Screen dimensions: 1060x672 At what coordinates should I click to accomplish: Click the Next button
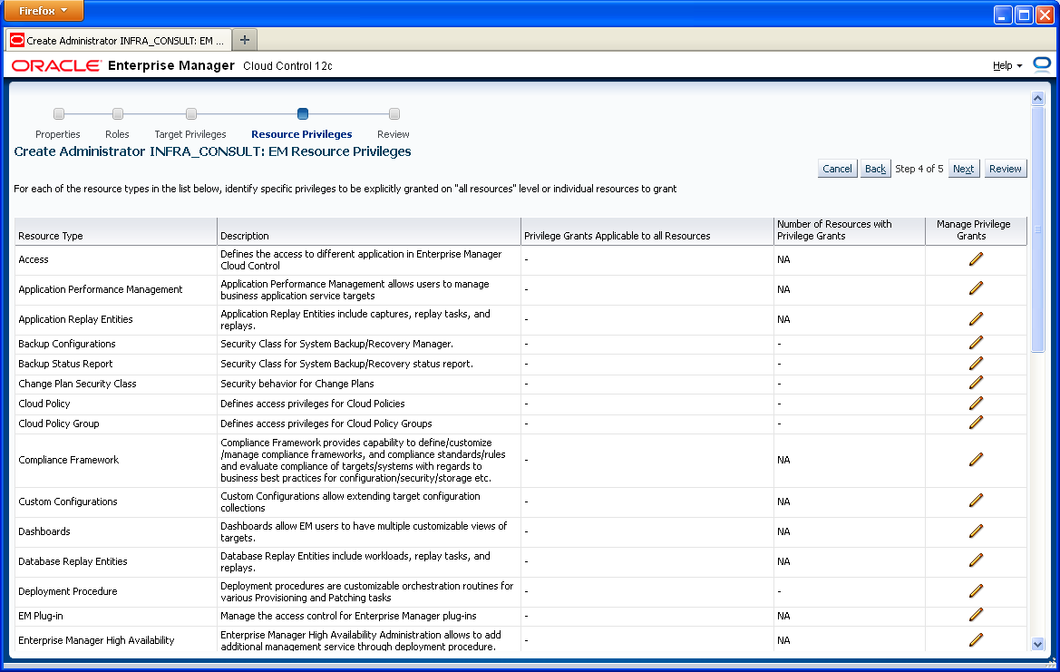point(963,169)
